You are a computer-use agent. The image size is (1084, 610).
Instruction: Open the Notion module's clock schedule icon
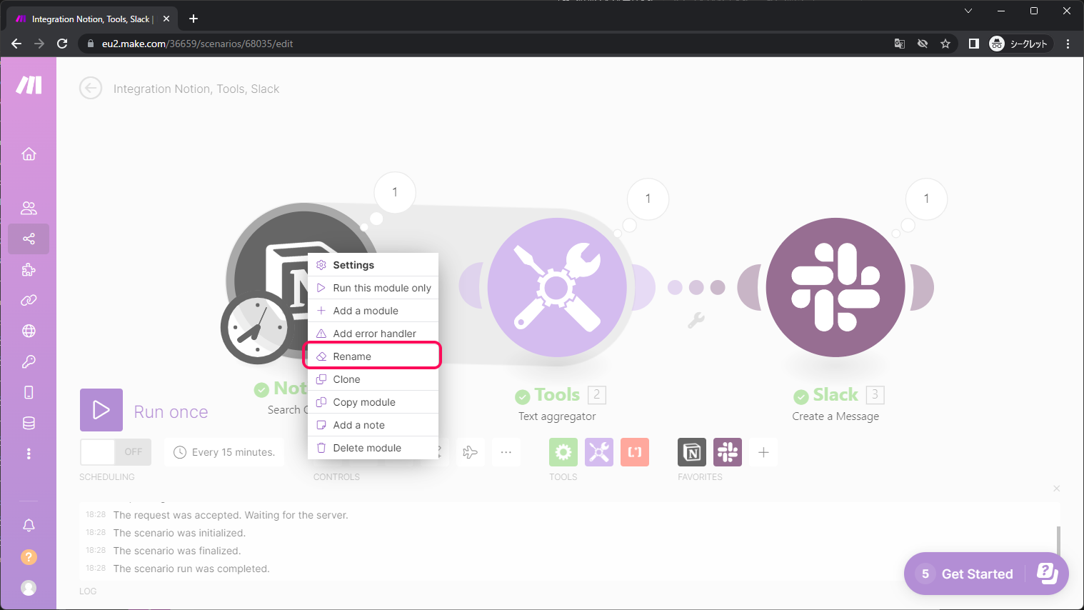257,328
